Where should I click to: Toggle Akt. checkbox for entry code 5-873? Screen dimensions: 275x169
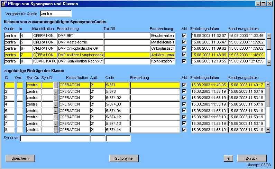[x=184, y=91]
